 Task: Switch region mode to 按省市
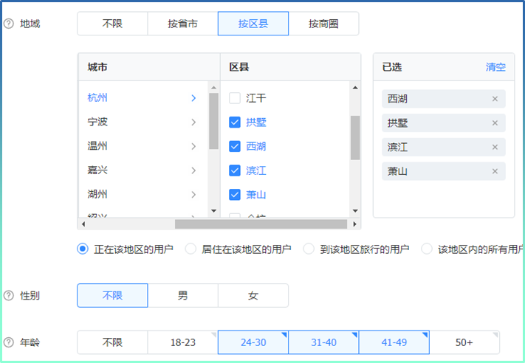click(x=183, y=24)
